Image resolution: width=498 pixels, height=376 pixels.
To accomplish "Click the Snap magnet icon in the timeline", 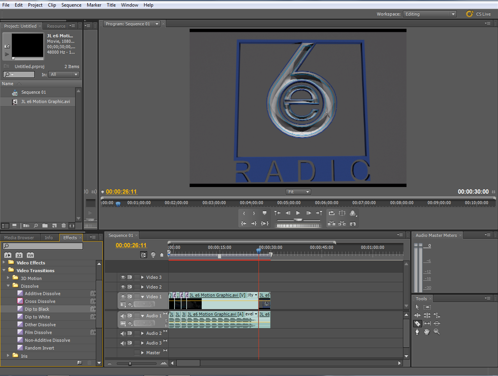I will tap(144, 255).
